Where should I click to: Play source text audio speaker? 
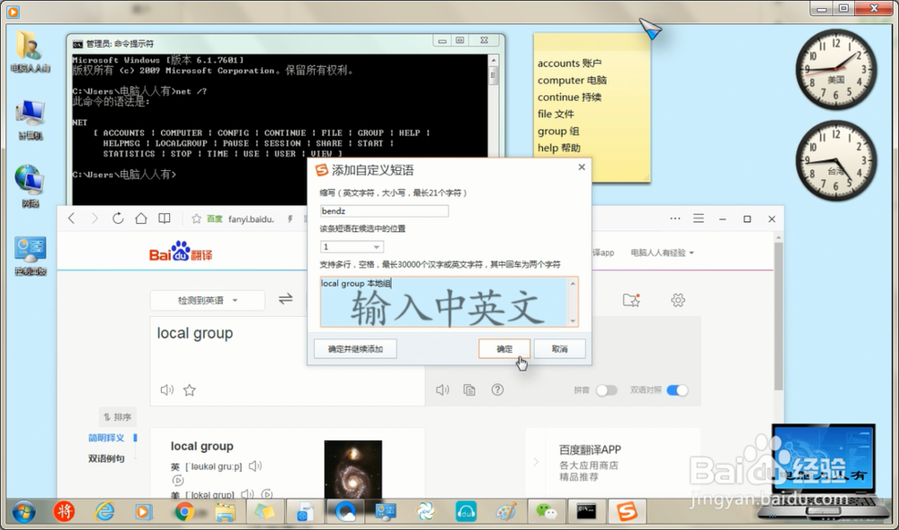pos(167,390)
